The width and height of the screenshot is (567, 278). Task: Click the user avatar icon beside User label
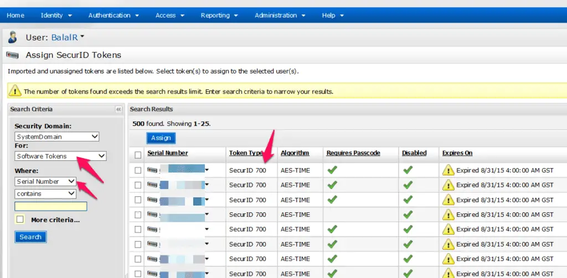pyautogui.click(x=13, y=38)
